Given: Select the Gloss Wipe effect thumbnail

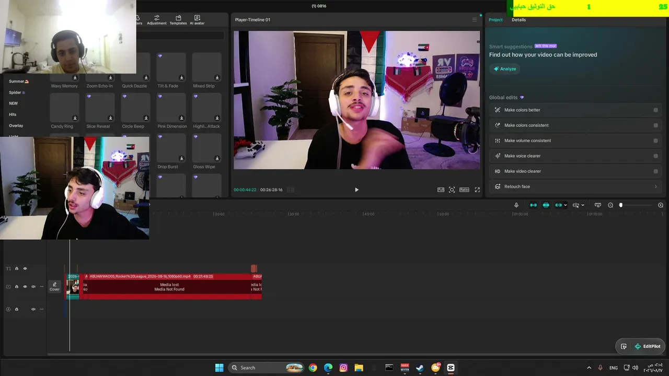Looking at the screenshot, I should click(x=207, y=148).
